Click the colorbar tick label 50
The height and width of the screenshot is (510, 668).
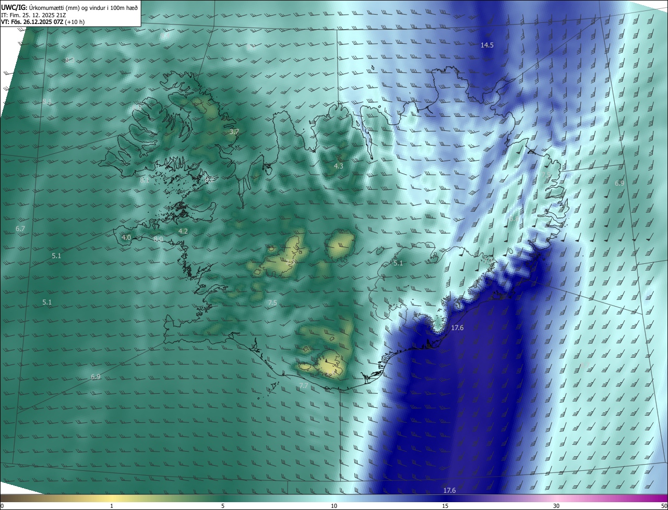664,506
